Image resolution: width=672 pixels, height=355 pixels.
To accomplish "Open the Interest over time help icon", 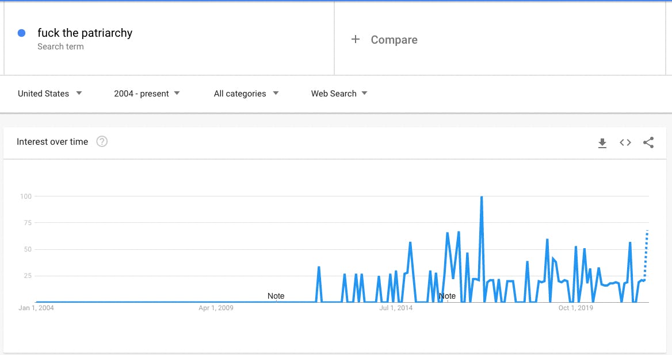I will 102,141.
